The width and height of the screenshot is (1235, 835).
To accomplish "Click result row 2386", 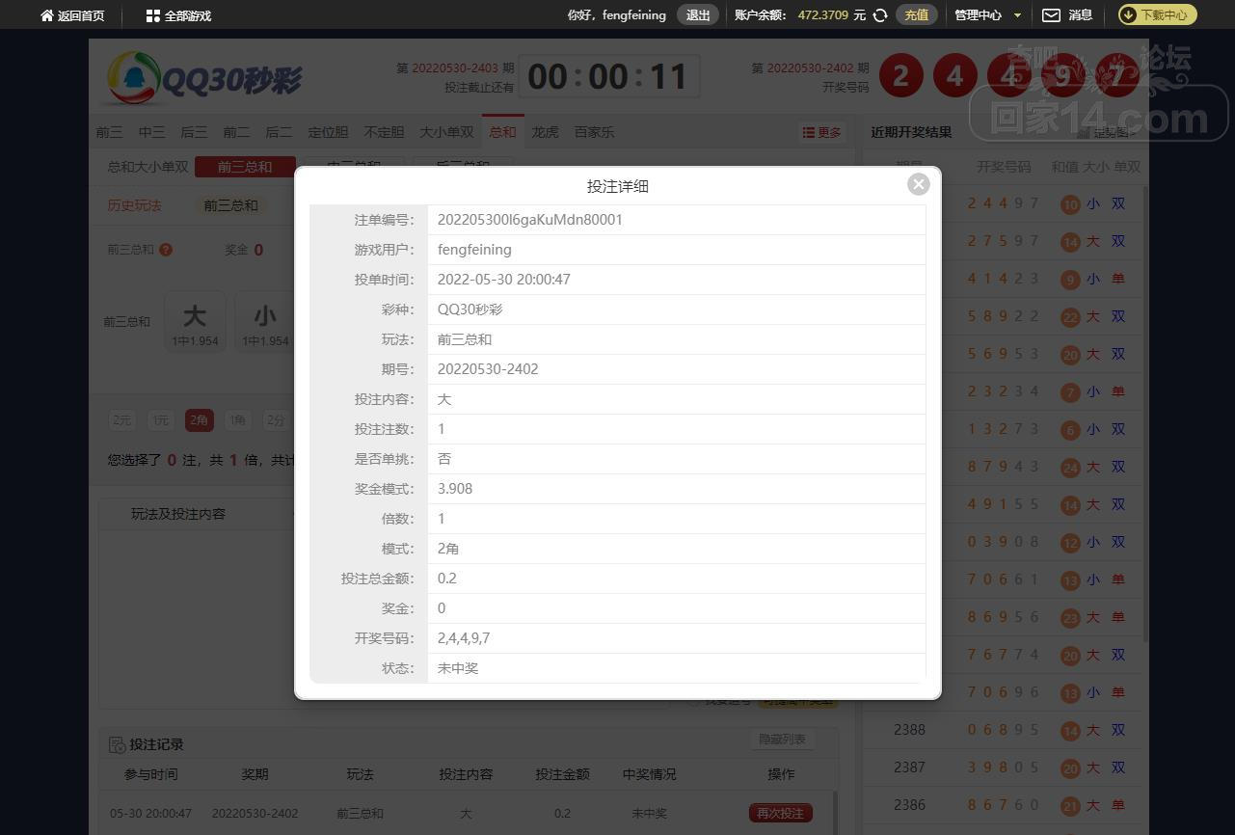I will tap(1003, 805).
